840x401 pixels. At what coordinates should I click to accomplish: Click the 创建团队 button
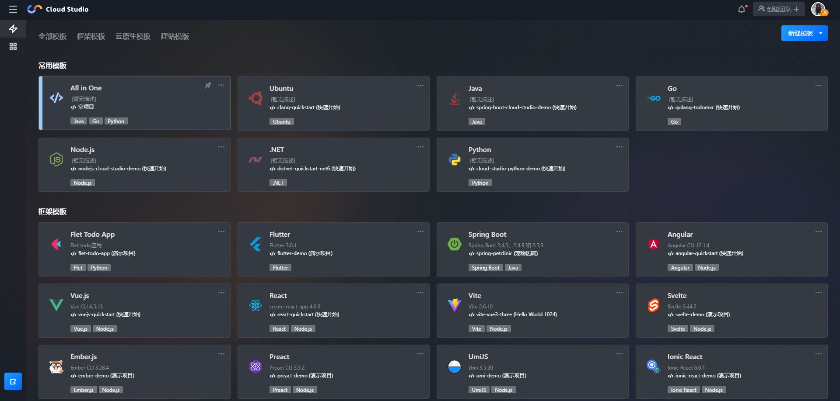click(779, 9)
